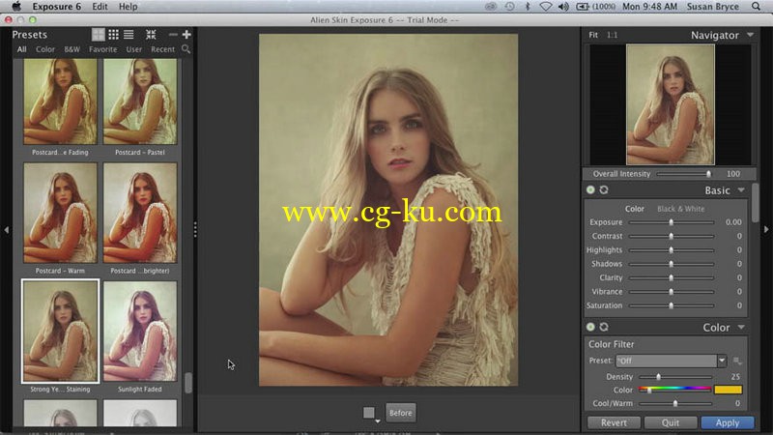Show All presets tab
This screenshot has width=773, height=435.
pos(21,49)
